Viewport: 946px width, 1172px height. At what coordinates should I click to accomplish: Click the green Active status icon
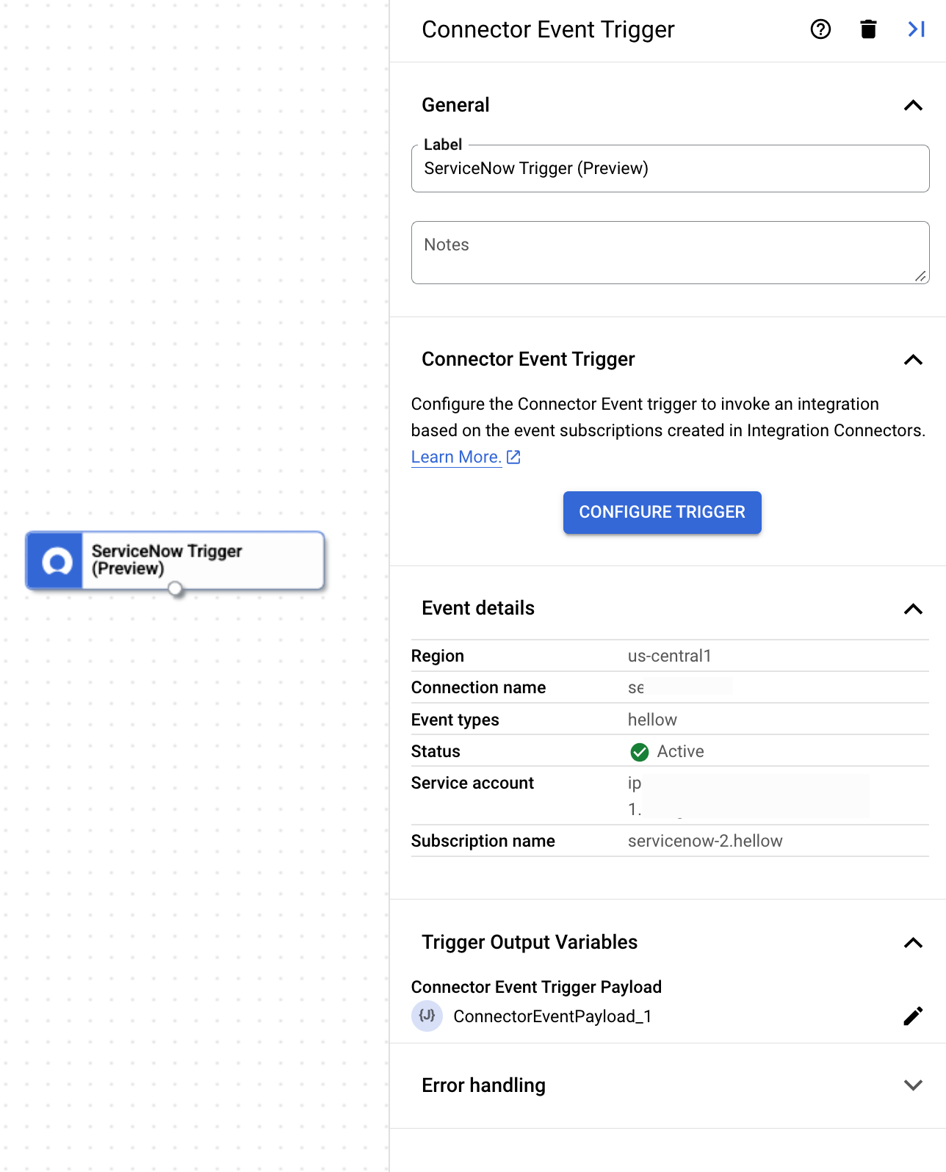pos(638,751)
